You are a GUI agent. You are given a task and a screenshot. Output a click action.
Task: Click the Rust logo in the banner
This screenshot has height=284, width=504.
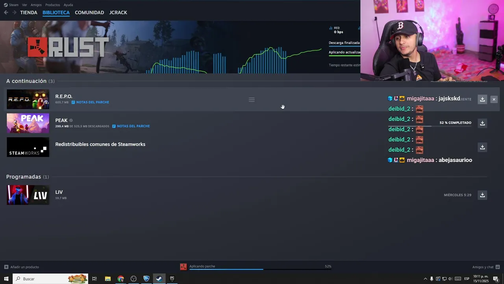coord(68,47)
